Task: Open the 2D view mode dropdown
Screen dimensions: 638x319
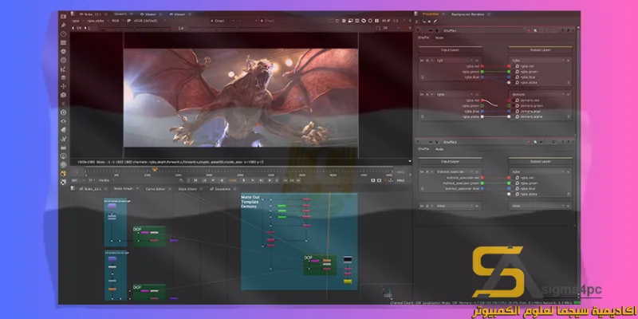Action: pos(387,28)
